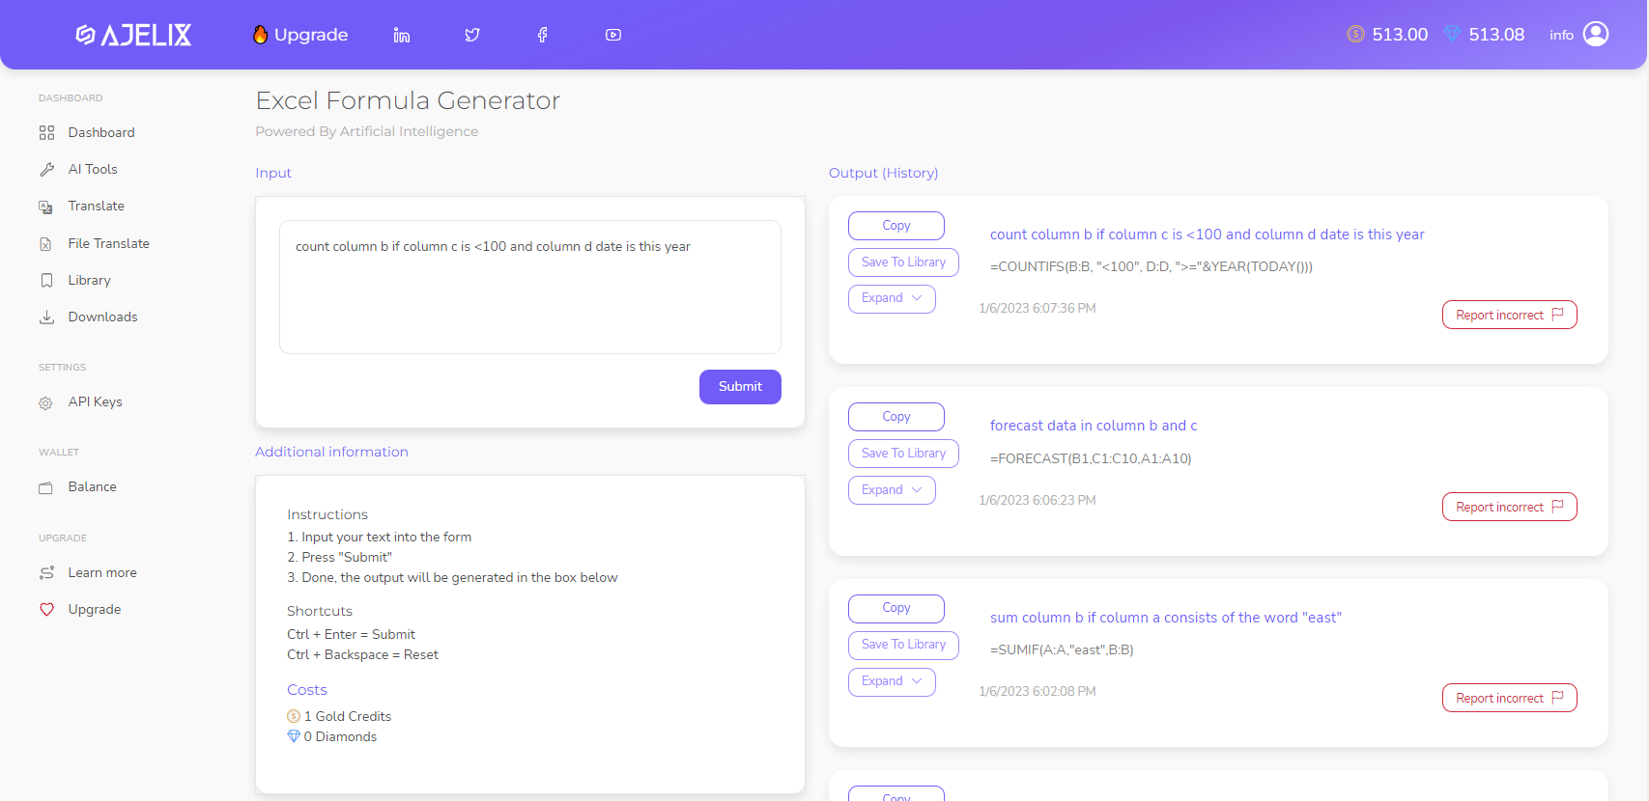Click the user profile avatar icon
This screenshot has width=1649, height=801.
click(1596, 35)
